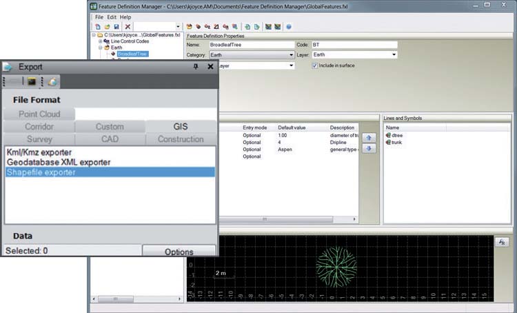The image size is (517, 313).
Task: Click the Options button in Export panel
Action: tap(179, 250)
